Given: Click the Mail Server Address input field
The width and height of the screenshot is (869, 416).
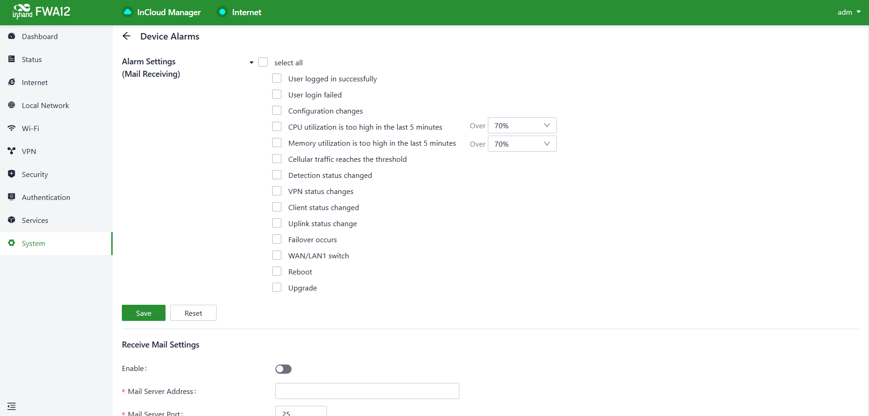Looking at the screenshot, I should click(x=367, y=391).
